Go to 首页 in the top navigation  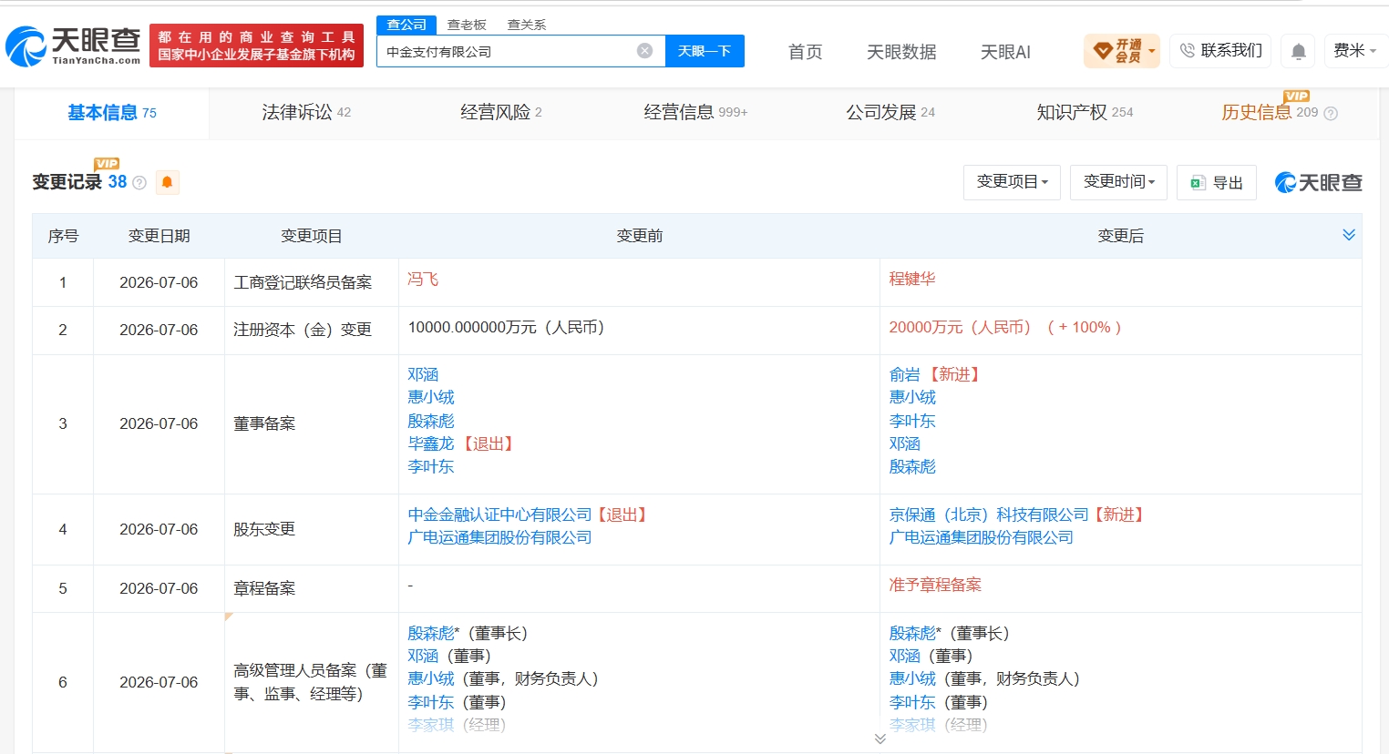pyautogui.click(x=805, y=53)
